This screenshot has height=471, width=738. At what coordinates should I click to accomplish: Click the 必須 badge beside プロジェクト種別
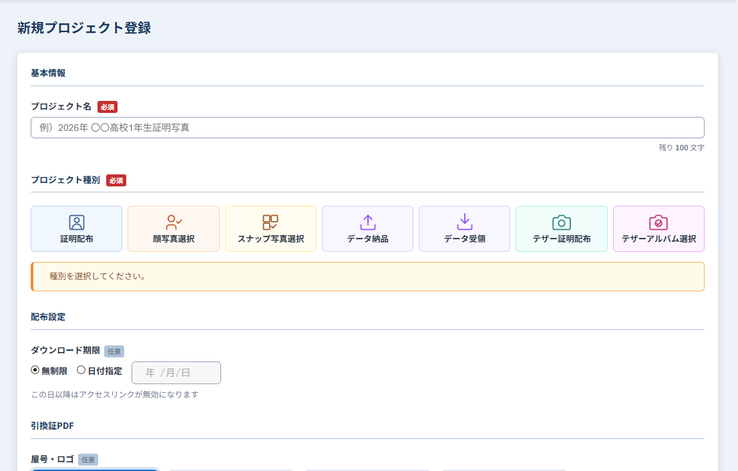pyautogui.click(x=116, y=180)
